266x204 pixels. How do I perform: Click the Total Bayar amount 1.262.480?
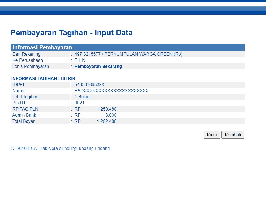coord(106,121)
